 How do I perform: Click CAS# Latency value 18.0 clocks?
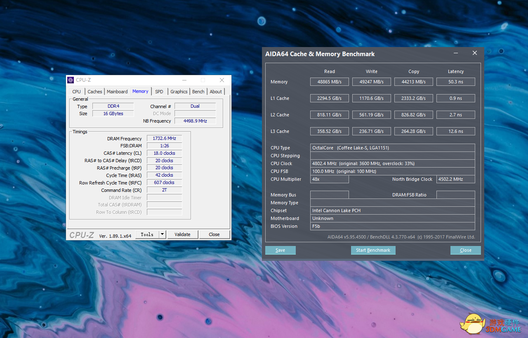164,153
